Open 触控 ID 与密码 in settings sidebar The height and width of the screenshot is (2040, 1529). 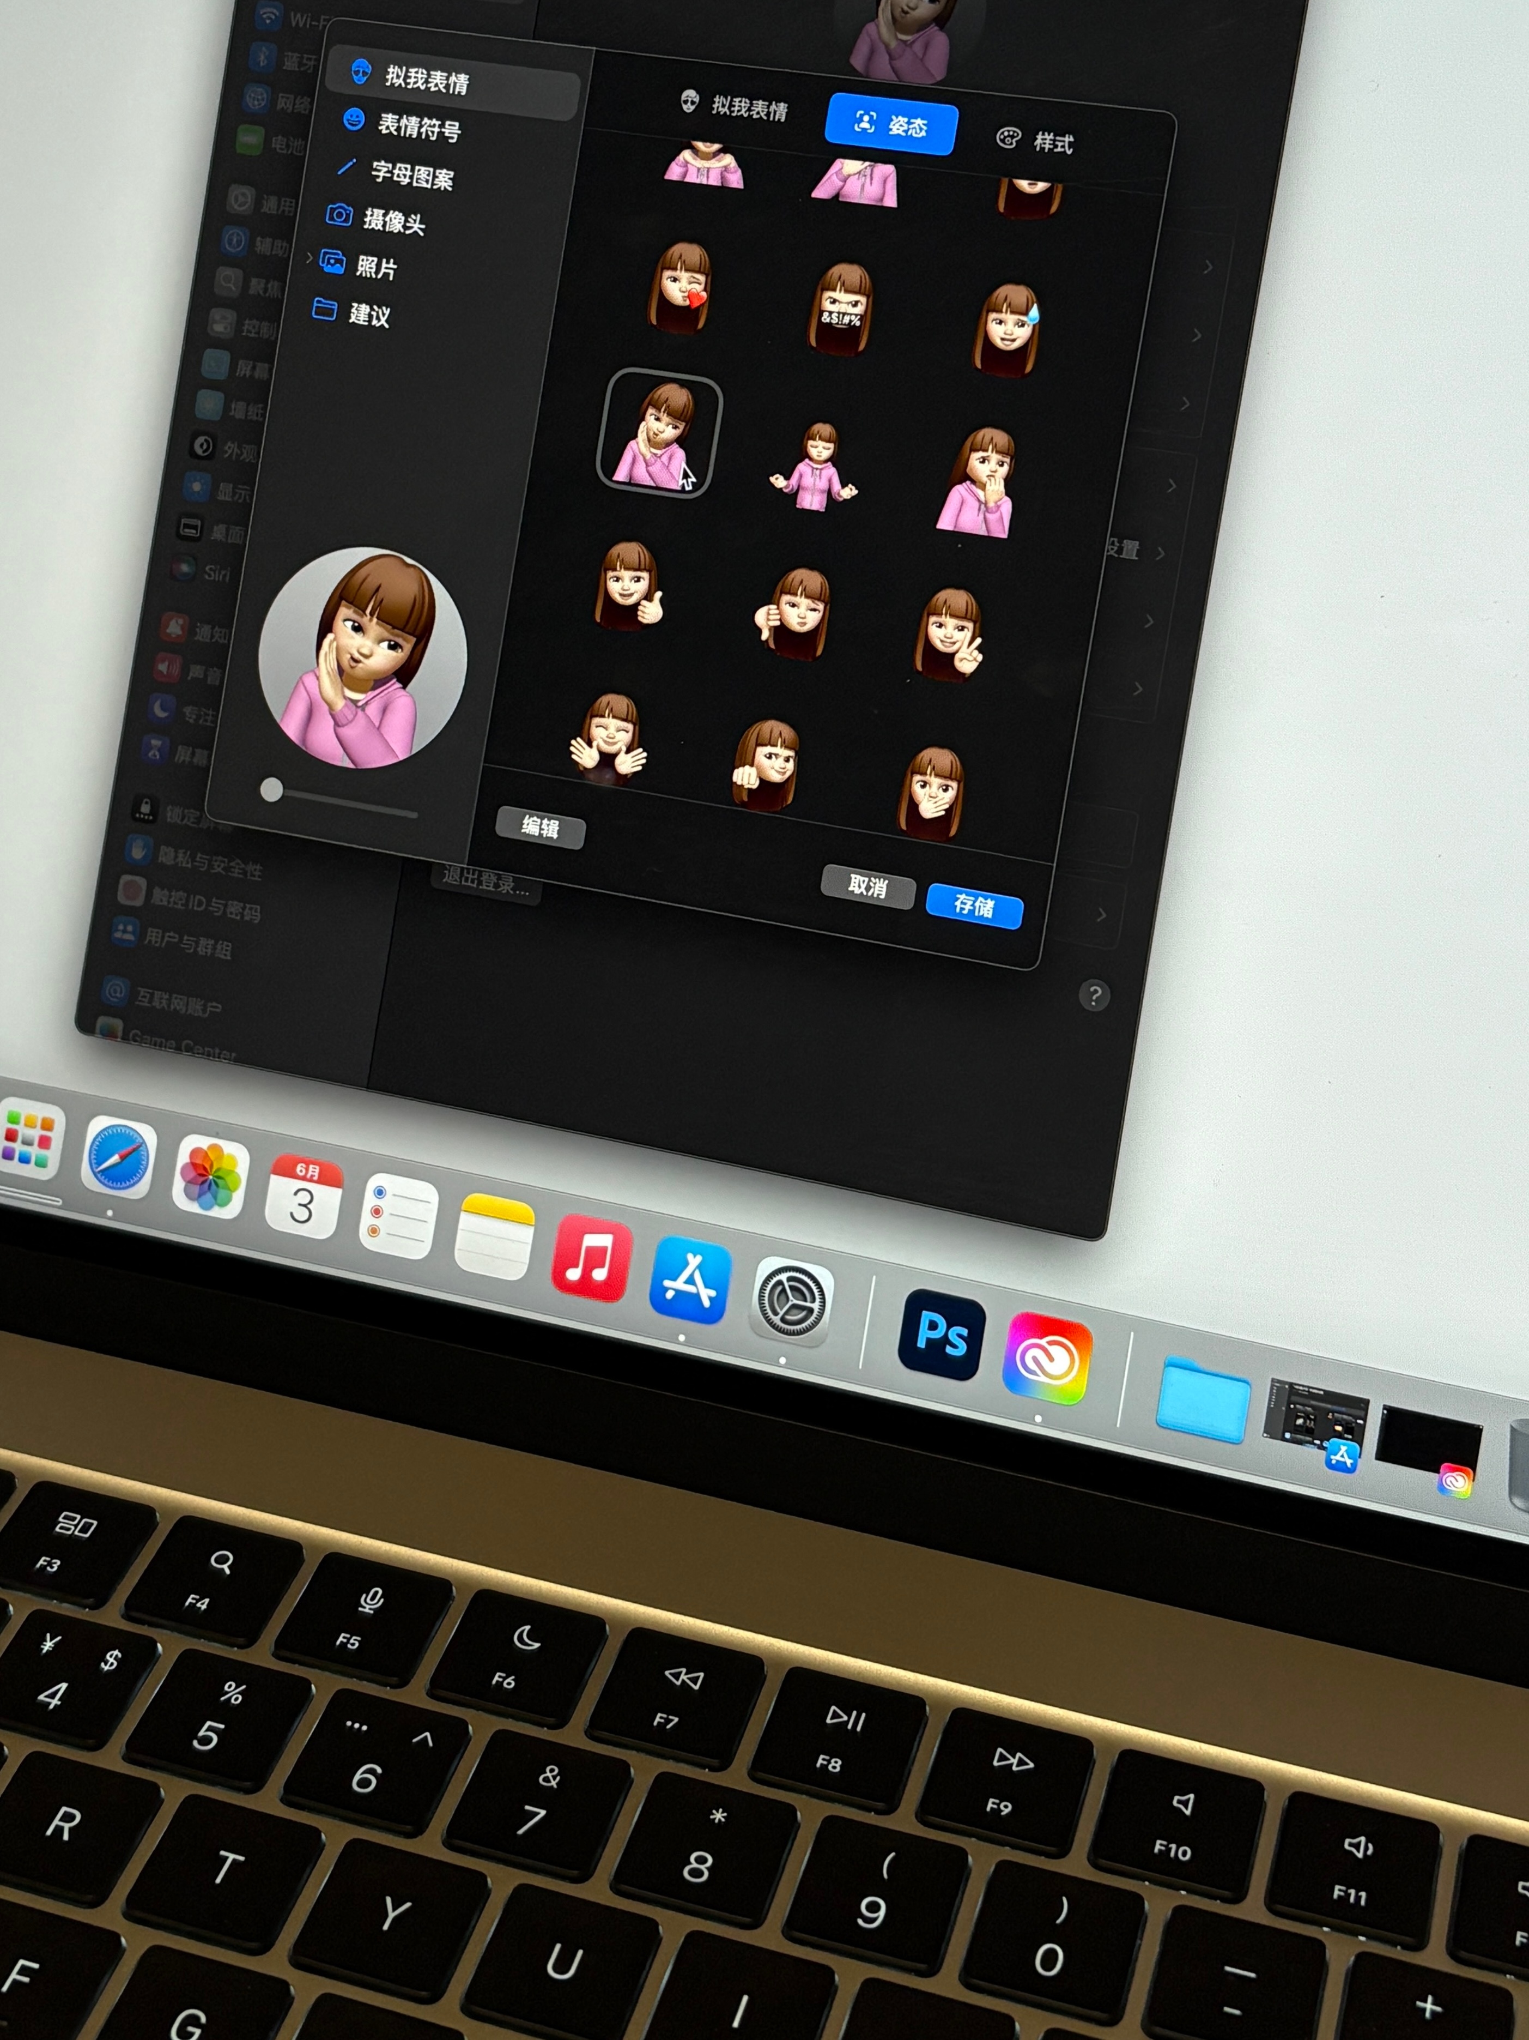[190, 900]
